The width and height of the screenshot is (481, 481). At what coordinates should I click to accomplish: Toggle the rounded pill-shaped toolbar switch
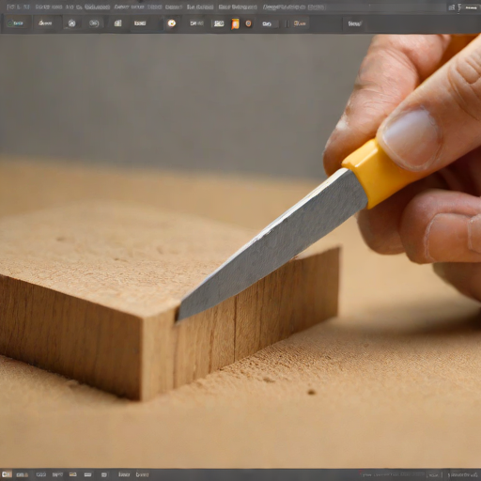(94, 23)
